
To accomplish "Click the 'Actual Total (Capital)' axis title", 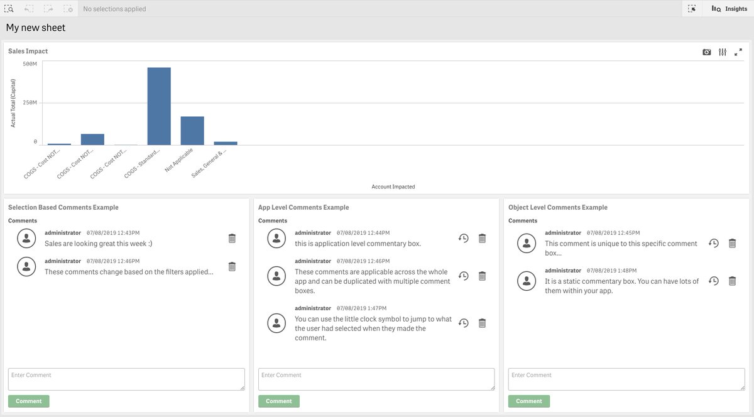I will point(13,103).
